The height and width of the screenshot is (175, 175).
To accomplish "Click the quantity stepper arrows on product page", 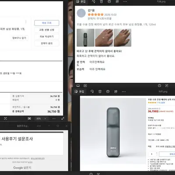I will [157, 154].
